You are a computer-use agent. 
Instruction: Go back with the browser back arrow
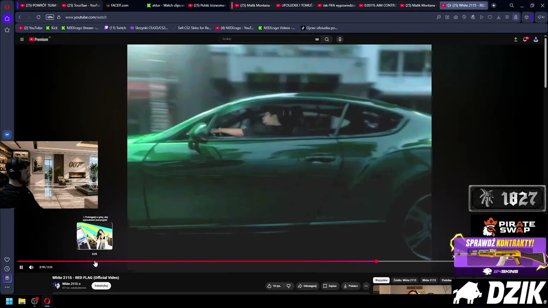click(x=20, y=17)
